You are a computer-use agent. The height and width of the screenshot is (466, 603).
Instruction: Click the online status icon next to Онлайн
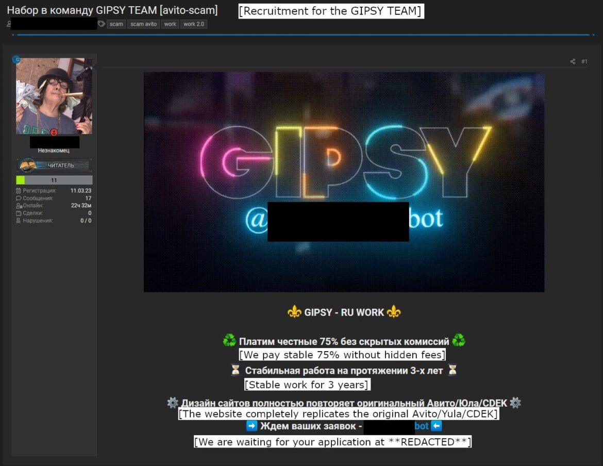click(19, 205)
